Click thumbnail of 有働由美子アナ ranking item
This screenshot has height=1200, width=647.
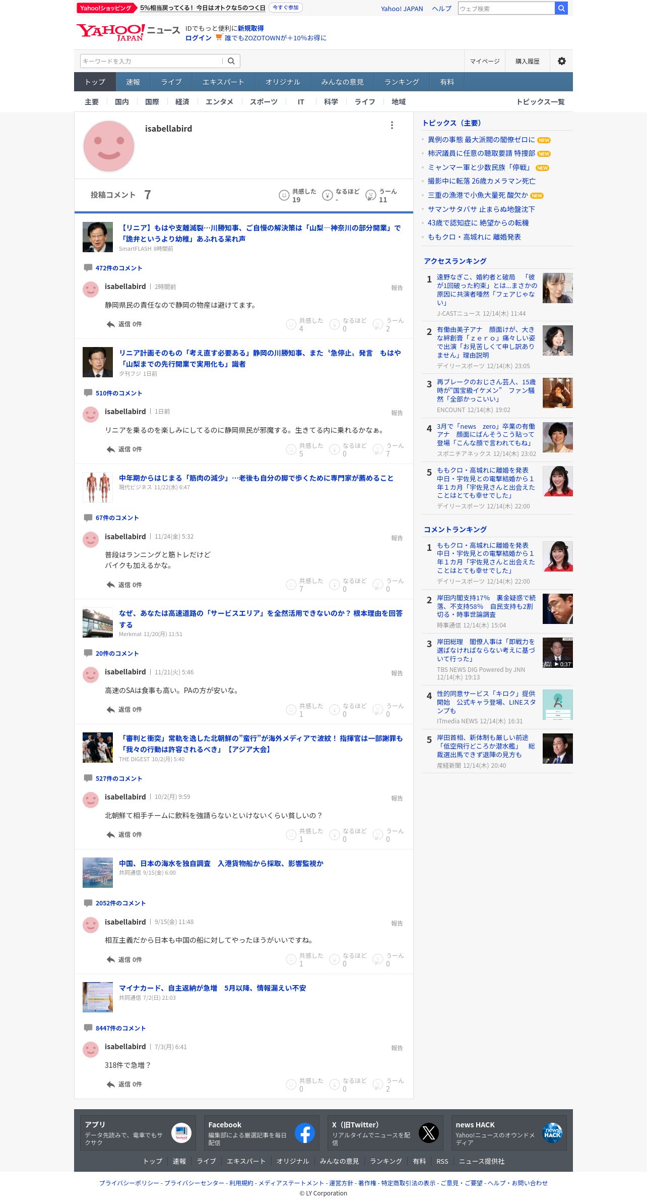(x=558, y=340)
